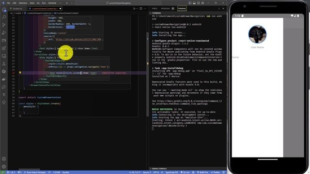This screenshot has width=310, height=174.
Task: Click the BUILD SUCCESSFUL terminal line
Action: click(167, 109)
